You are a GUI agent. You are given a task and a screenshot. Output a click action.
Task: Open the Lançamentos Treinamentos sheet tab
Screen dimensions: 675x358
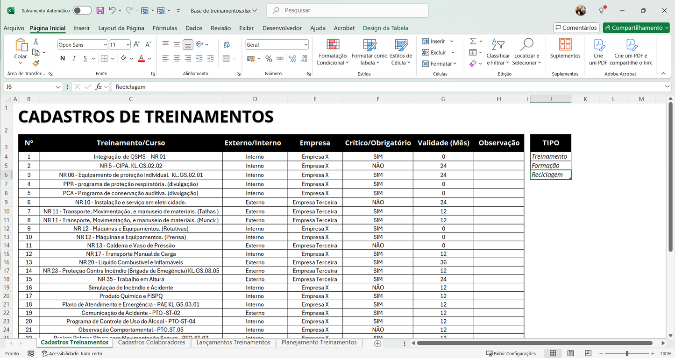pyautogui.click(x=233, y=342)
